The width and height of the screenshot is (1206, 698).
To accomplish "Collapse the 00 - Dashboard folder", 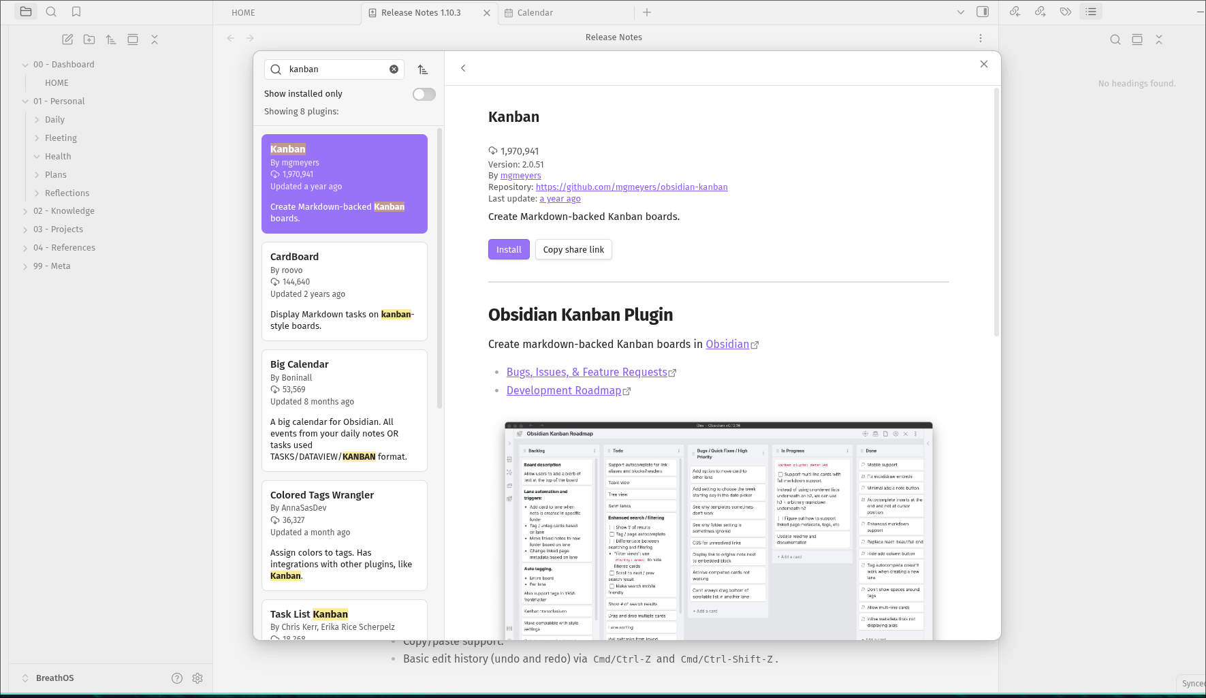I will pos(25,65).
